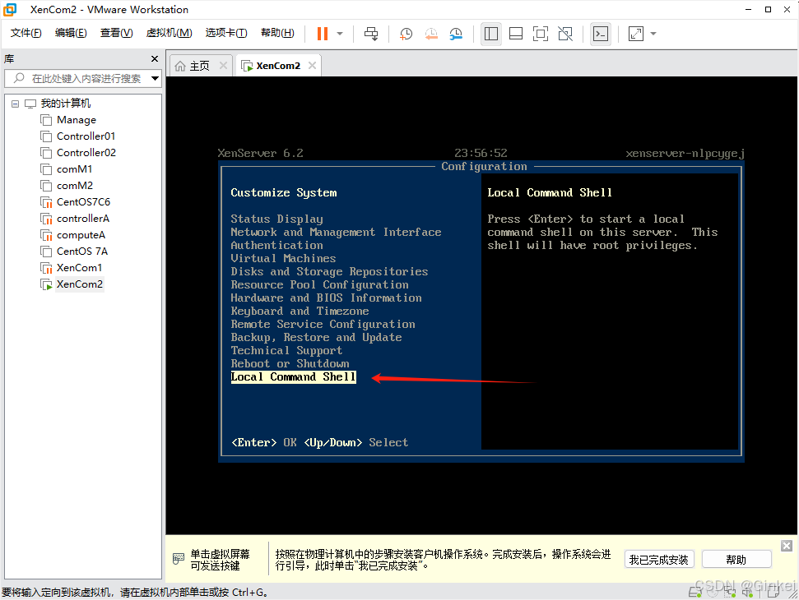Select the controllerA virtual machine
This screenshot has width=799, height=600.
82,219
